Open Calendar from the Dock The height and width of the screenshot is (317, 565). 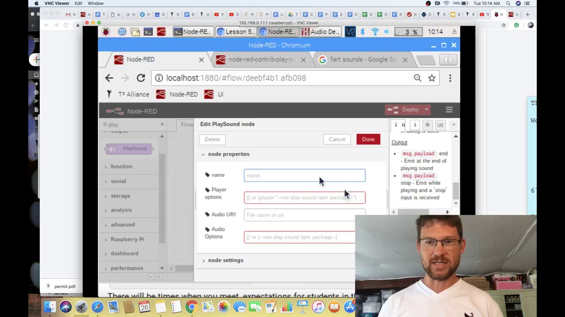pyautogui.click(x=144, y=306)
